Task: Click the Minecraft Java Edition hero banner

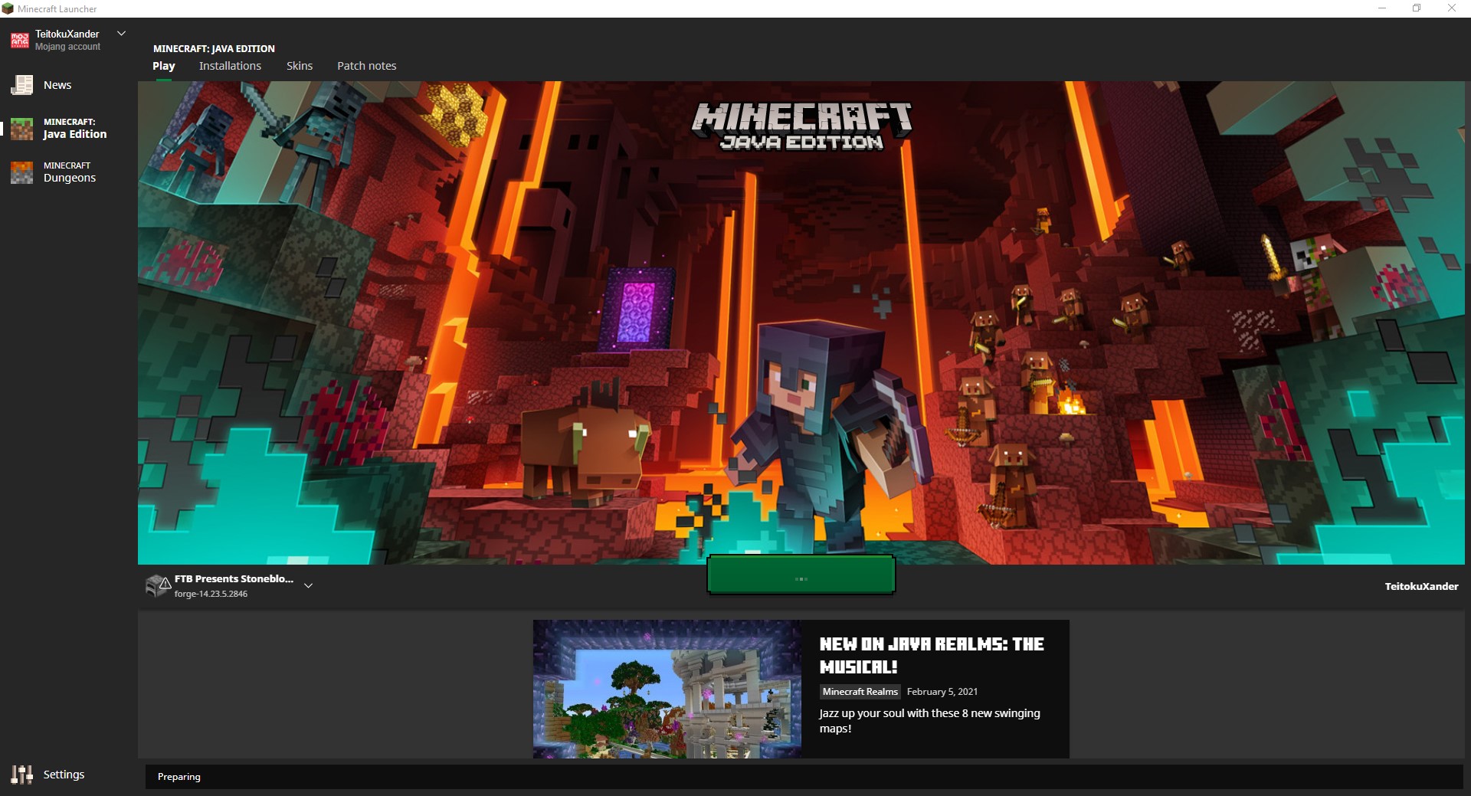Action: pos(801,323)
